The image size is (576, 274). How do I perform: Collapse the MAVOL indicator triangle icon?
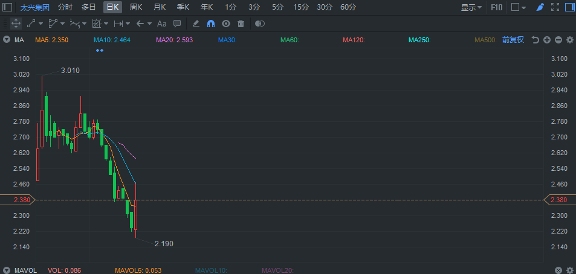click(7, 270)
